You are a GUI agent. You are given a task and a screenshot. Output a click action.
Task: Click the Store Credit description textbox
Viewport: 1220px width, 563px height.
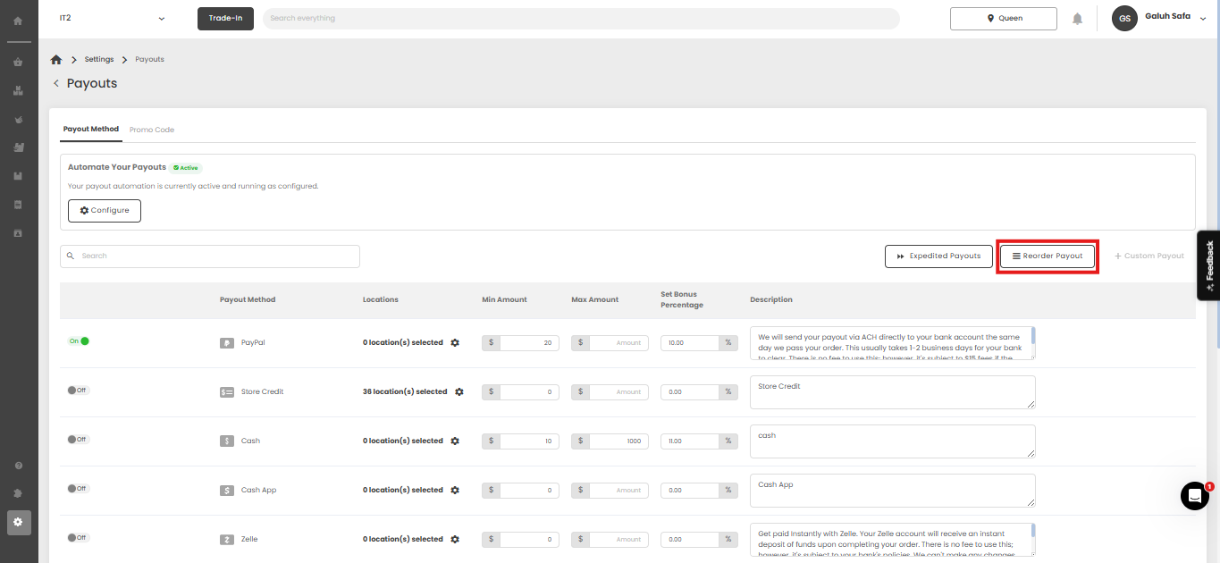tap(892, 391)
